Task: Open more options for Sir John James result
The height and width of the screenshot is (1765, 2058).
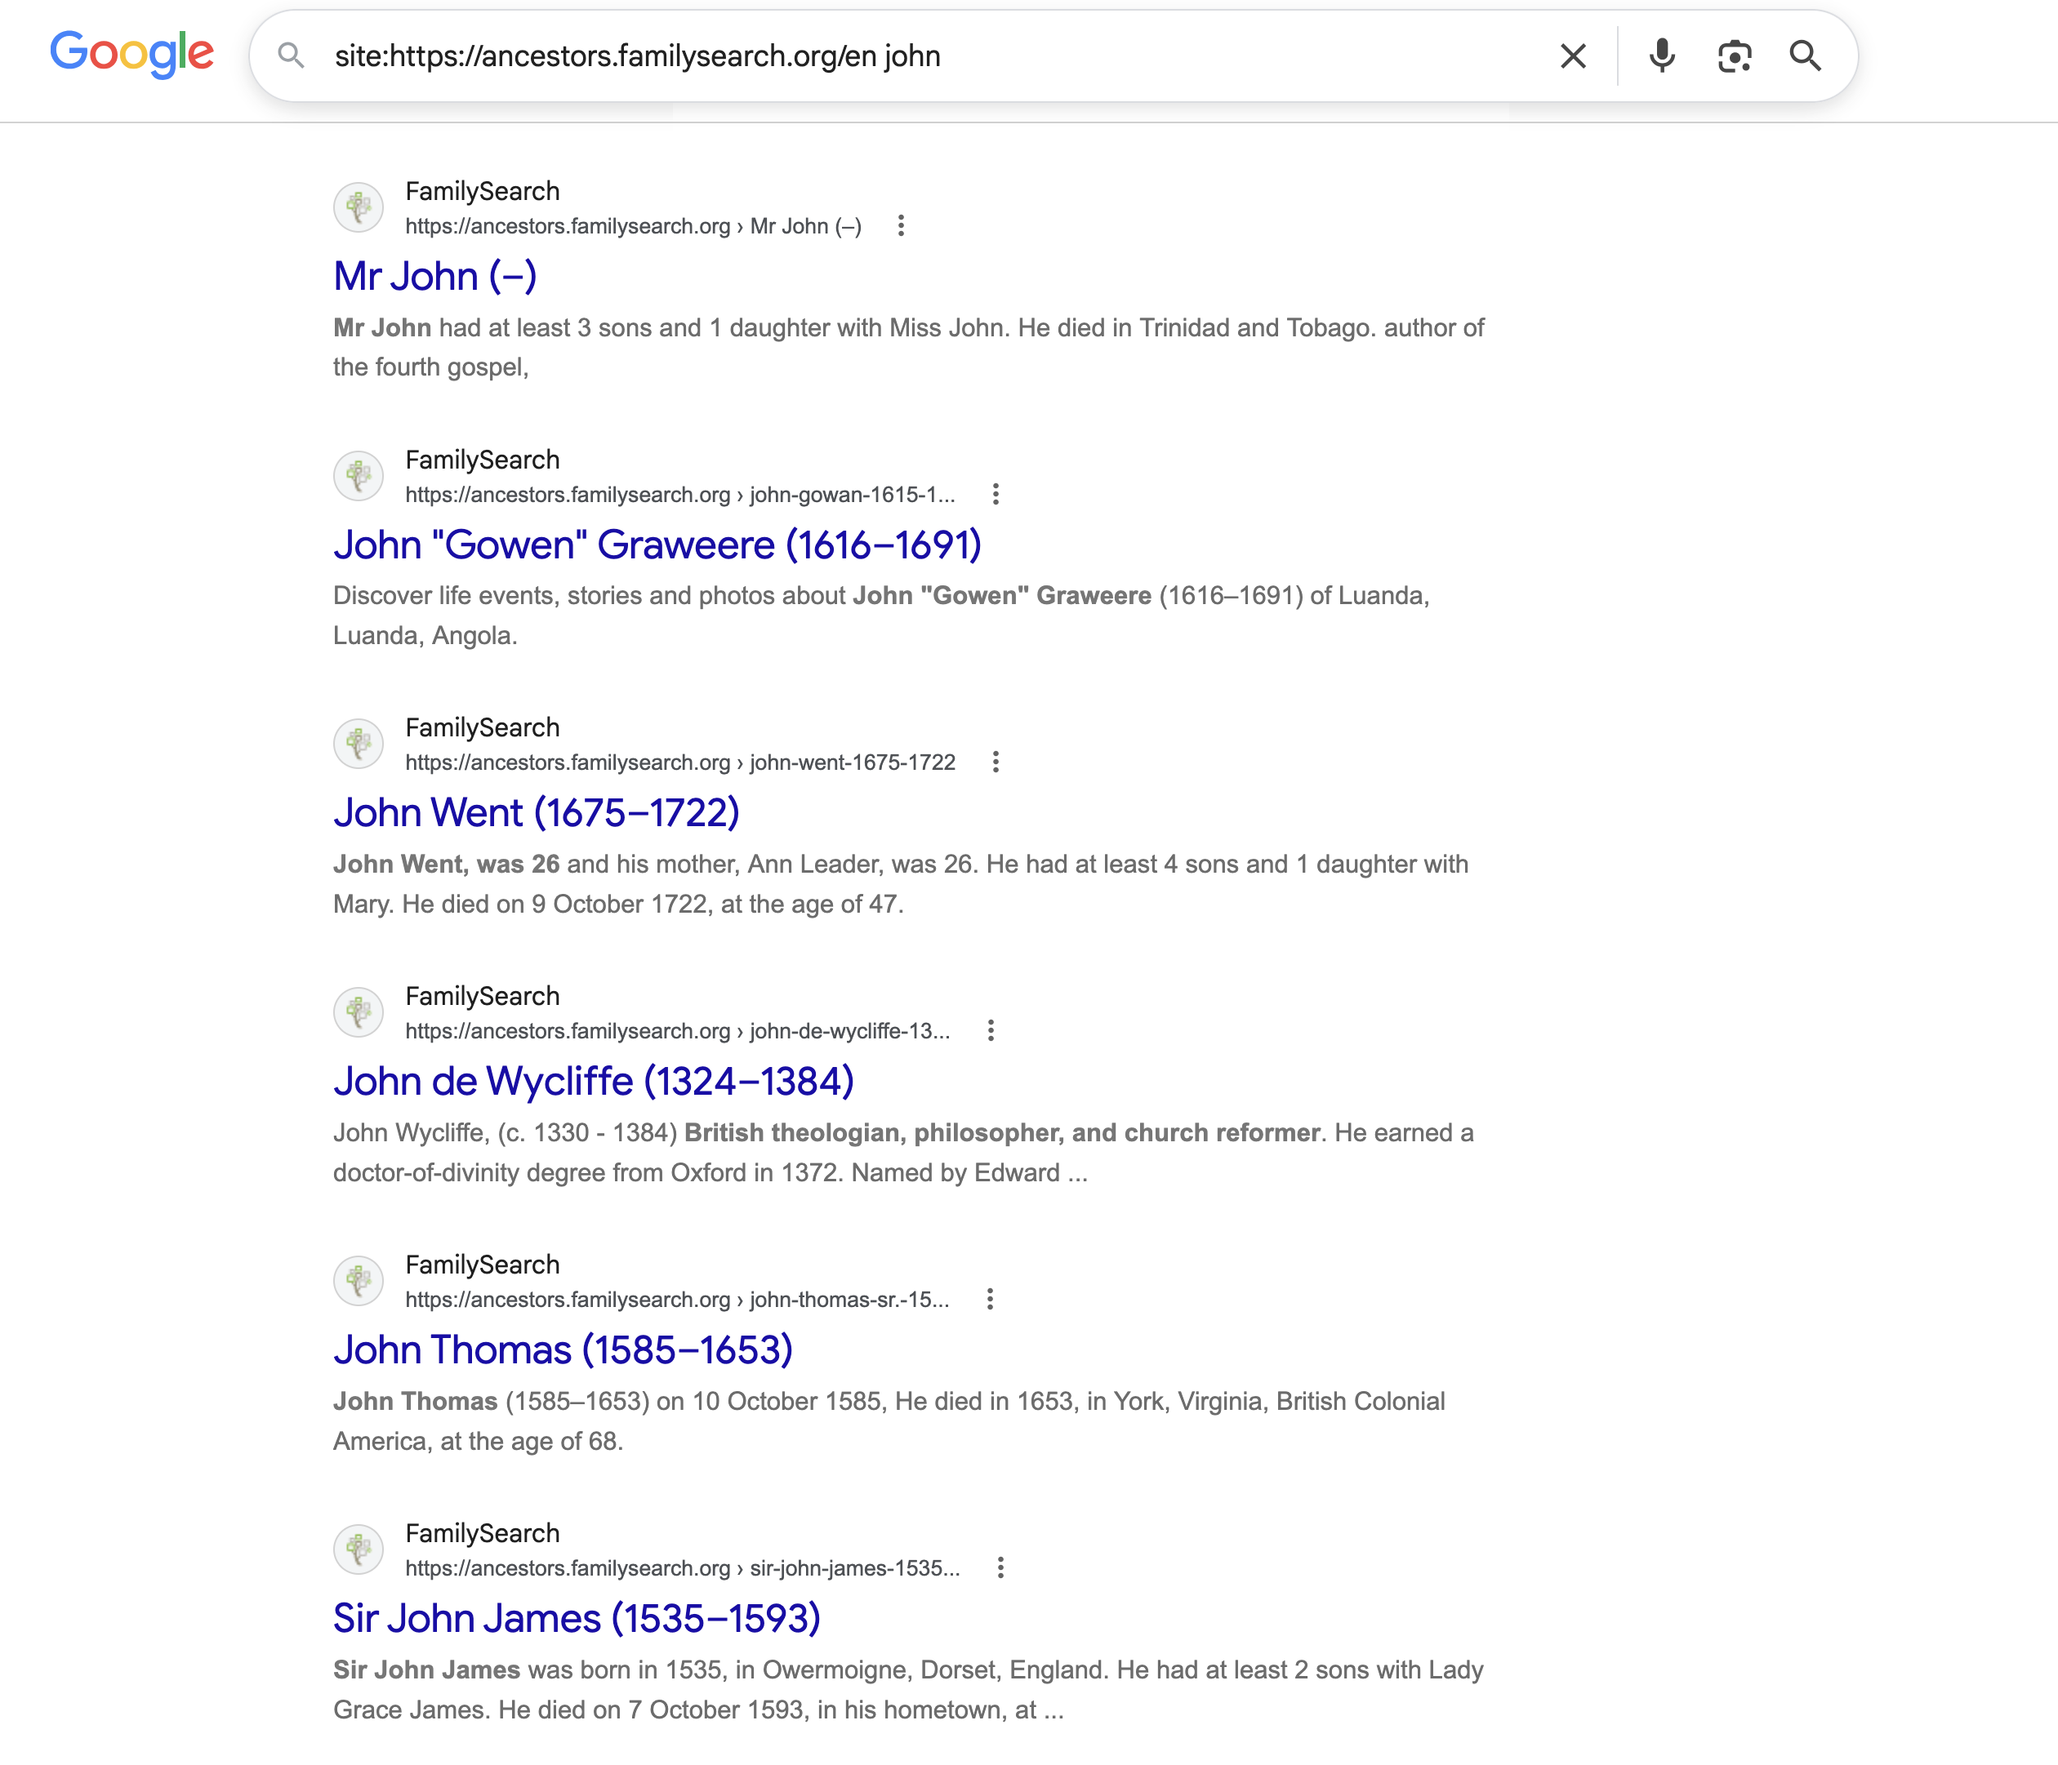Action: (1000, 1567)
